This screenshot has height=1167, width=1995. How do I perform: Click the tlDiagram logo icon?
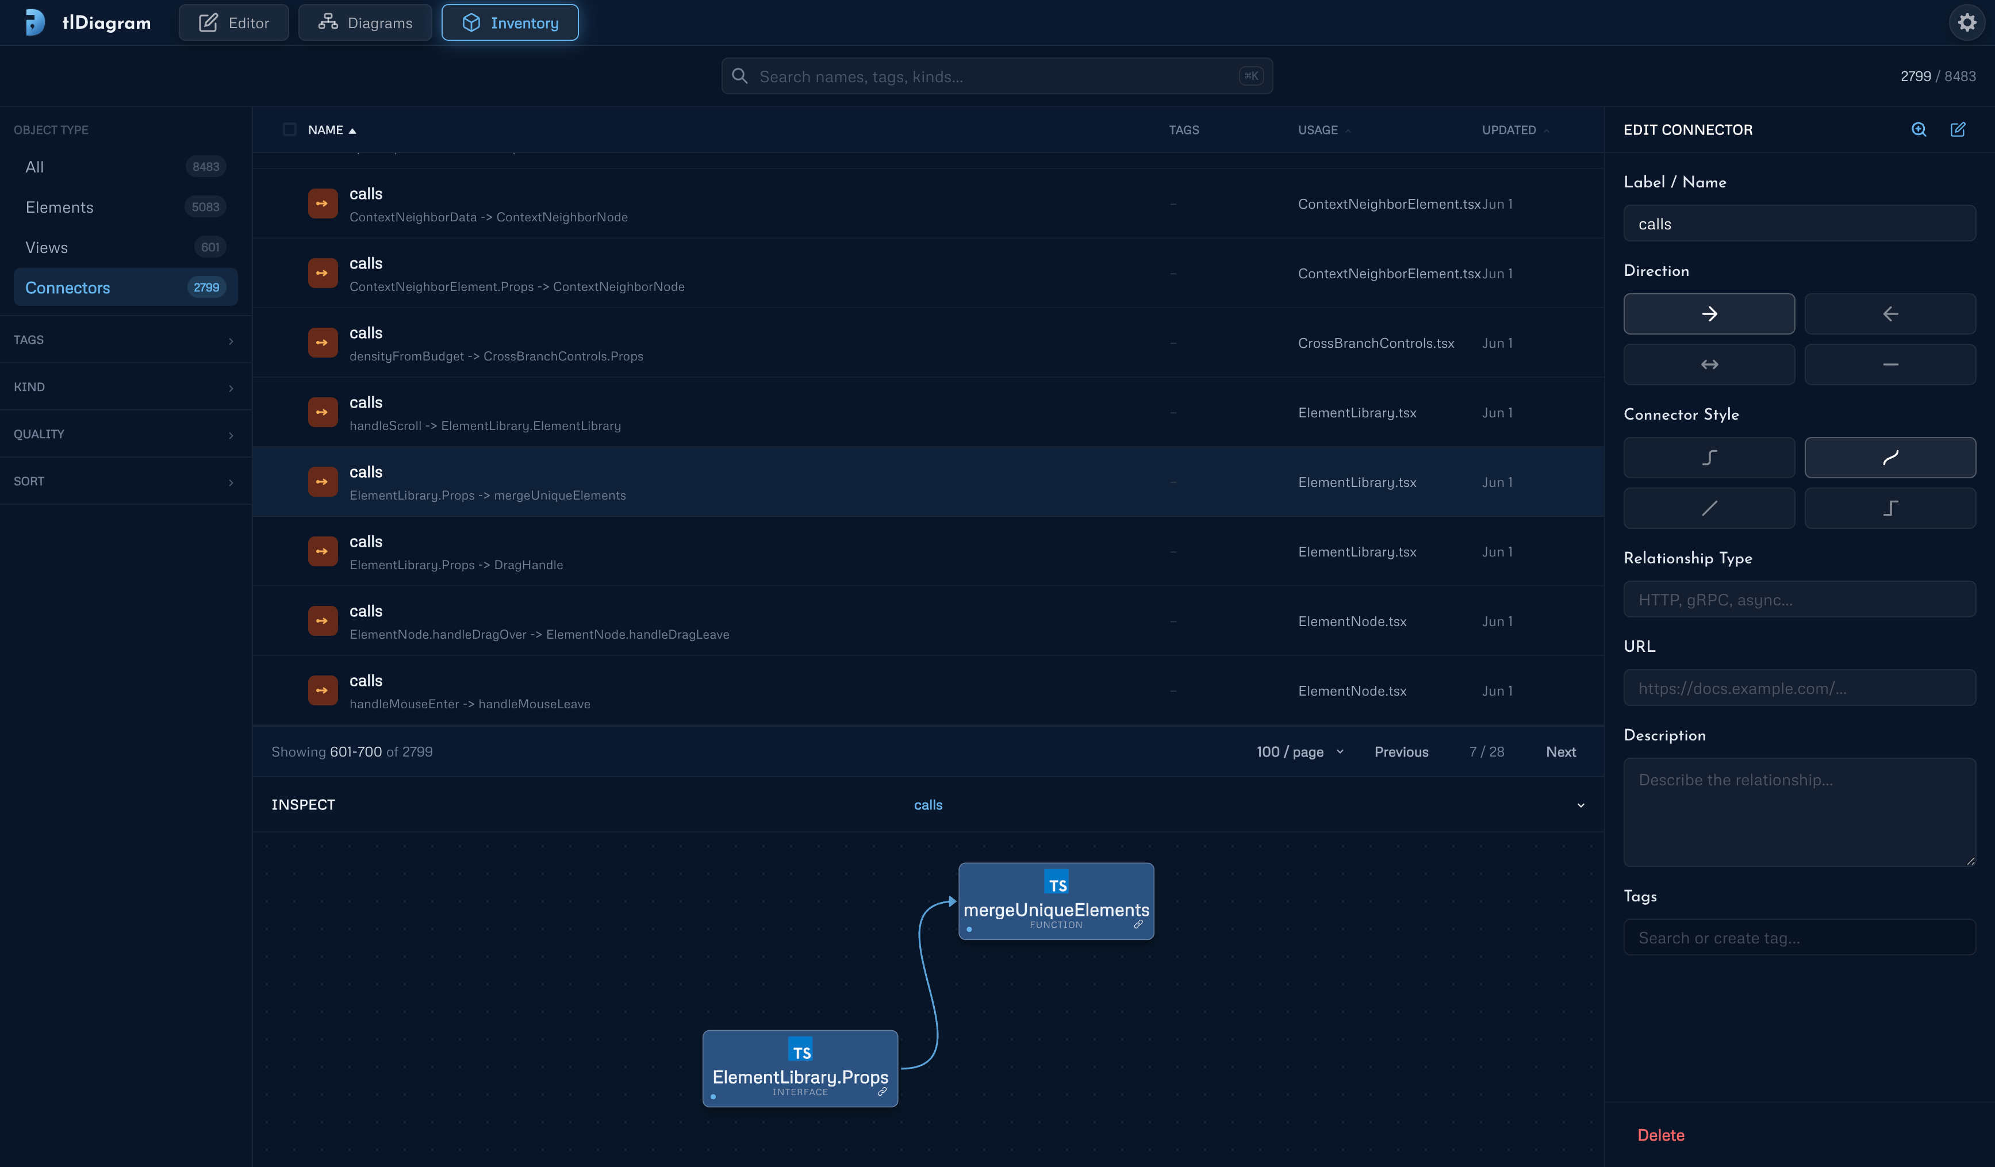(35, 22)
